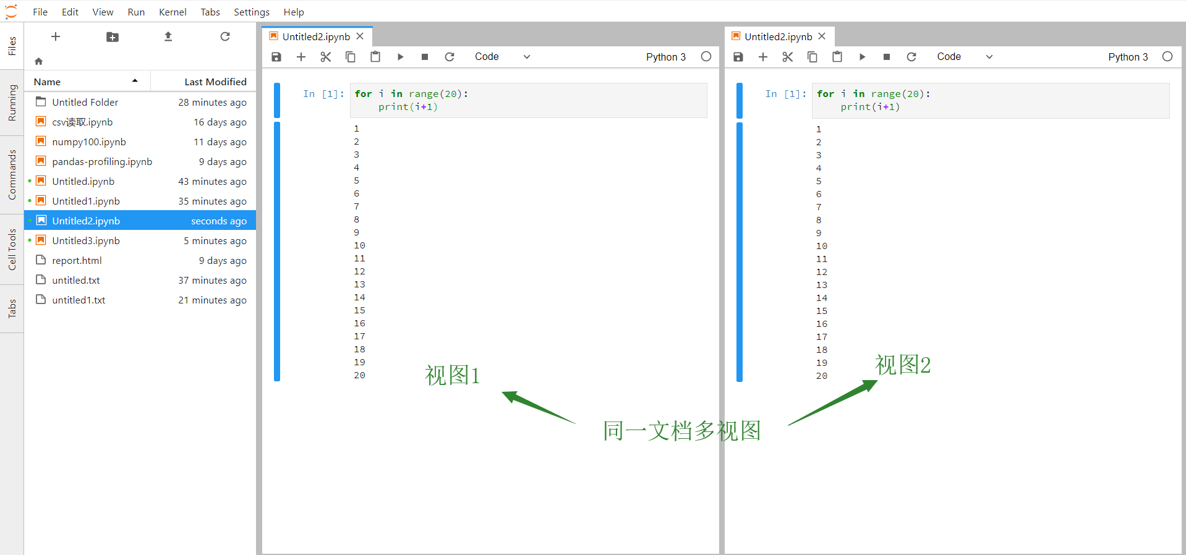Open the Settings menu
Image resolution: width=1186 pixels, height=555 pixels.
[252, 12]
